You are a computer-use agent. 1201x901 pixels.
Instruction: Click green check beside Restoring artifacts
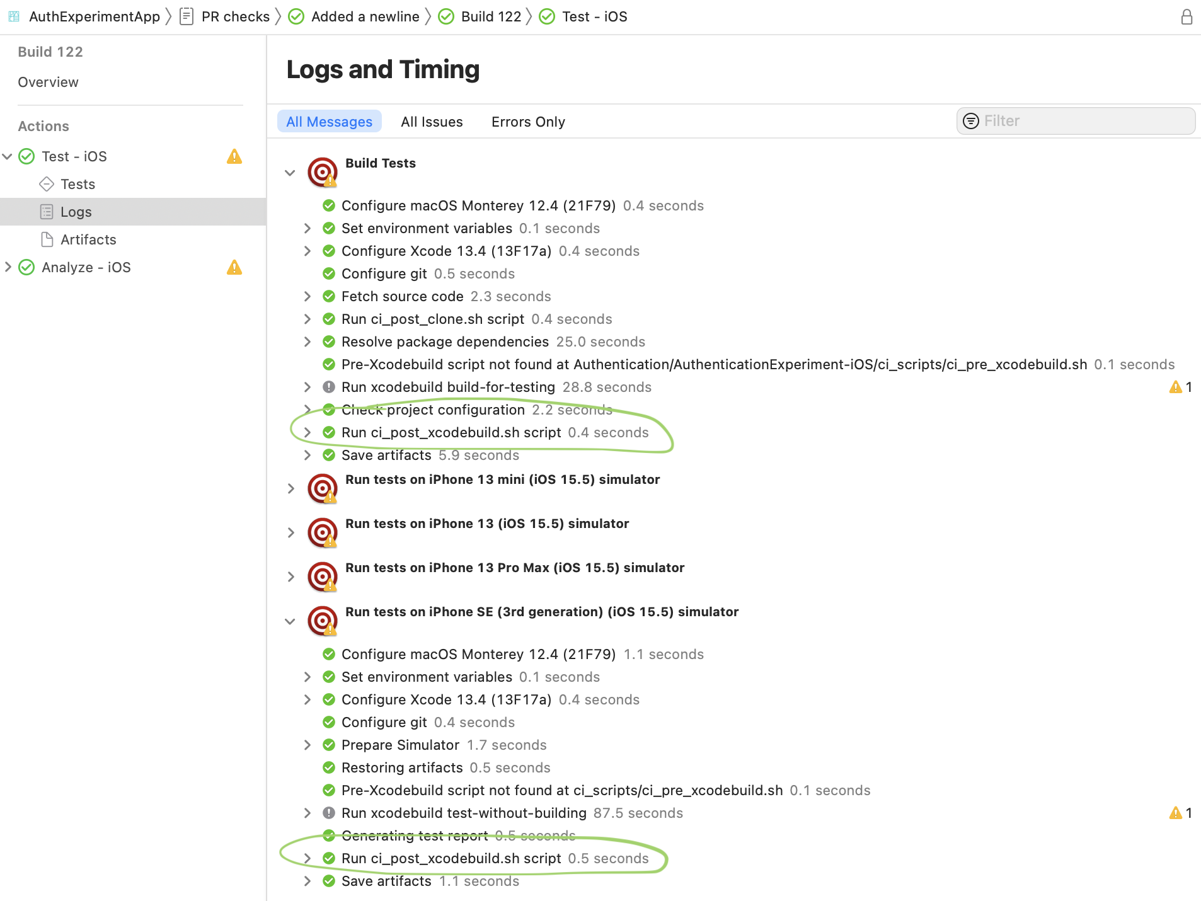(329, 767)
